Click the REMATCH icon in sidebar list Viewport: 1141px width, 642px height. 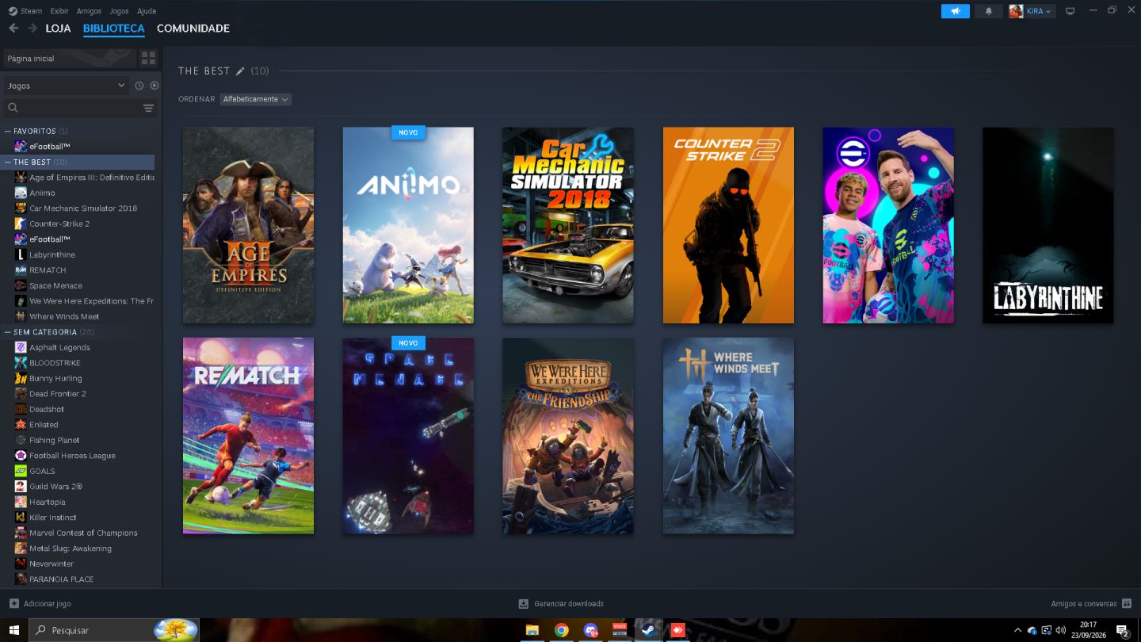[x=21, y=270]
